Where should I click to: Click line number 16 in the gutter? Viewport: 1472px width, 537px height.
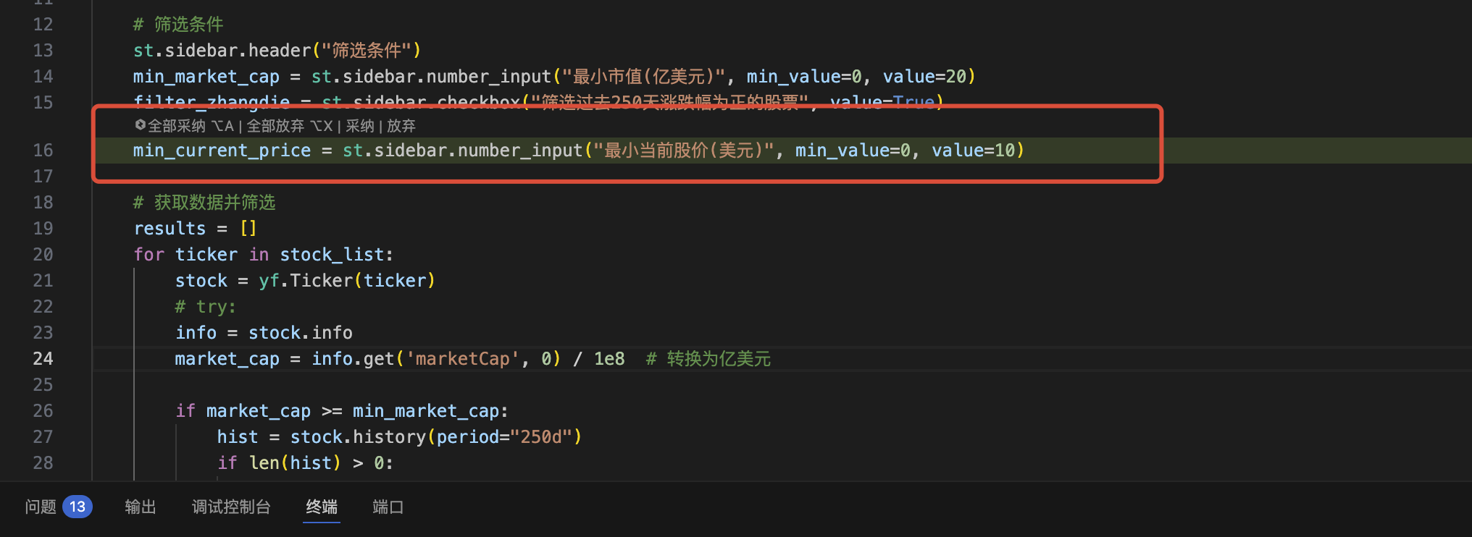[x=43, y=151]
